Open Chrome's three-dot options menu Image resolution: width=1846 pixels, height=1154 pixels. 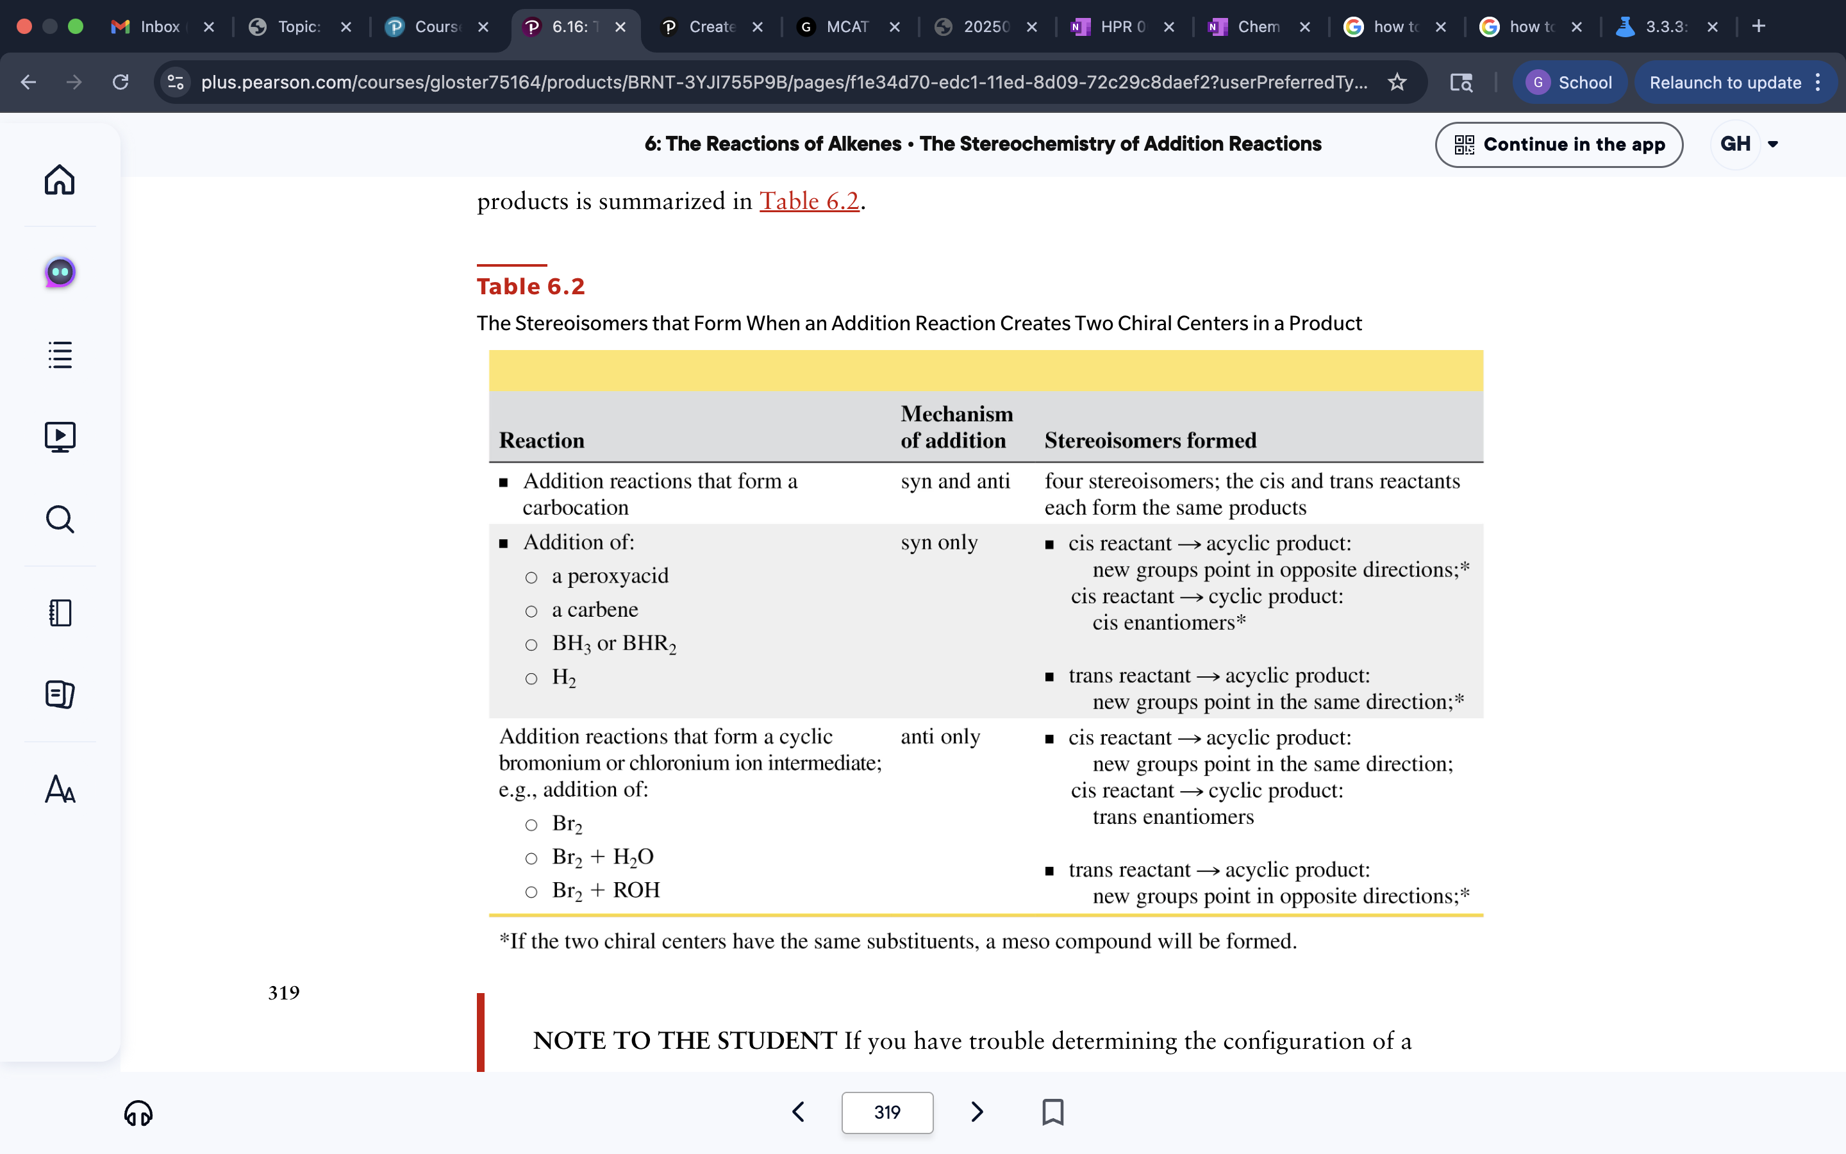[1818, 81]
